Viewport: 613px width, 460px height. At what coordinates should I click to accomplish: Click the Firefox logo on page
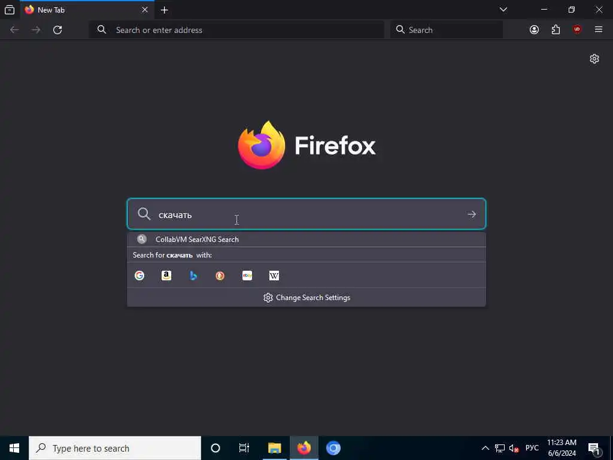(306, 145)
